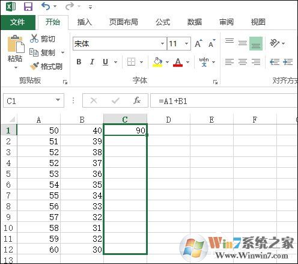This screenshot has width=298, height=264.
Task: Open underline style dropdown
Action: (x=115, y=62)
